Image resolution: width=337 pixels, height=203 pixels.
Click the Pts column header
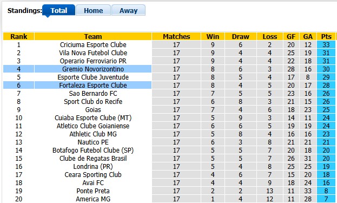click(x=326, y=36)
